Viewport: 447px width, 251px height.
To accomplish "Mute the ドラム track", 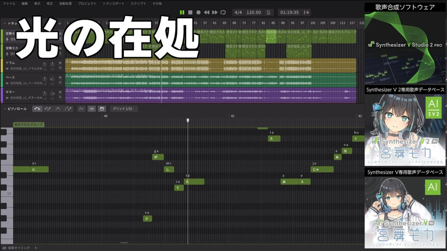I will click(x=60, y=63).
